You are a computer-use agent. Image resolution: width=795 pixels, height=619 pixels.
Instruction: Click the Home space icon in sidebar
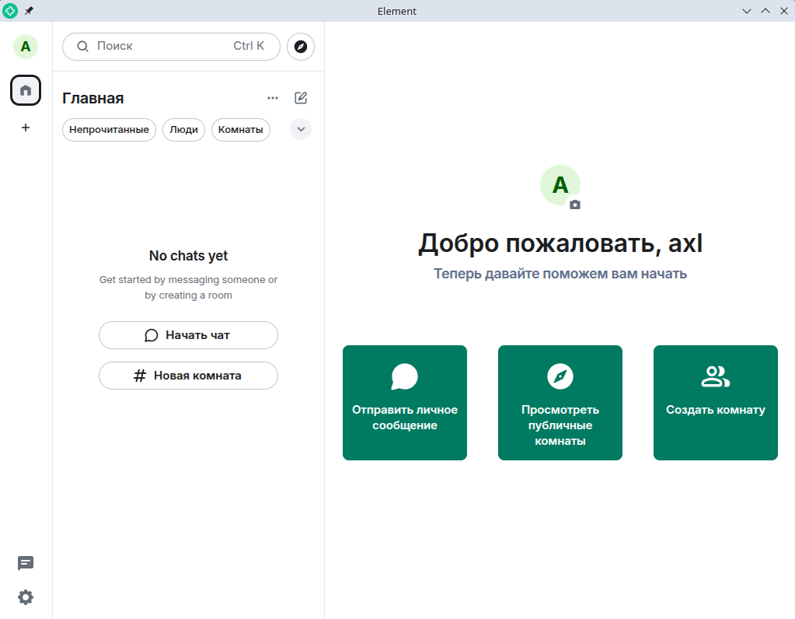point(26,91)
